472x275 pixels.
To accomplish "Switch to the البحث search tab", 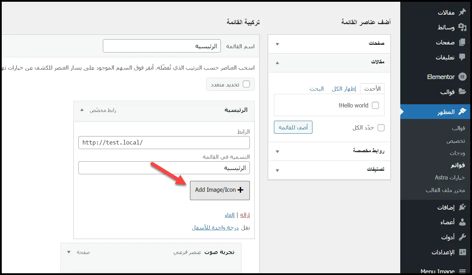I will (317, 89).
